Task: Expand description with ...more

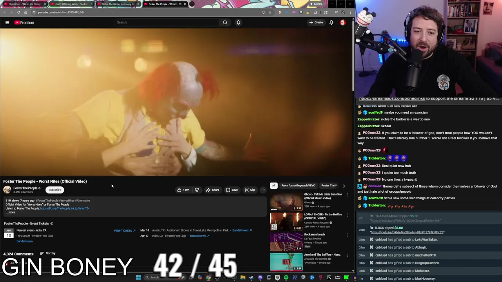Action: tap(11, 212)
